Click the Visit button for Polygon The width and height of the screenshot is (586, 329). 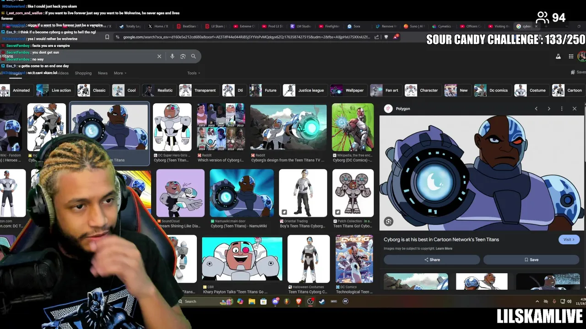(x=569, y=239)
